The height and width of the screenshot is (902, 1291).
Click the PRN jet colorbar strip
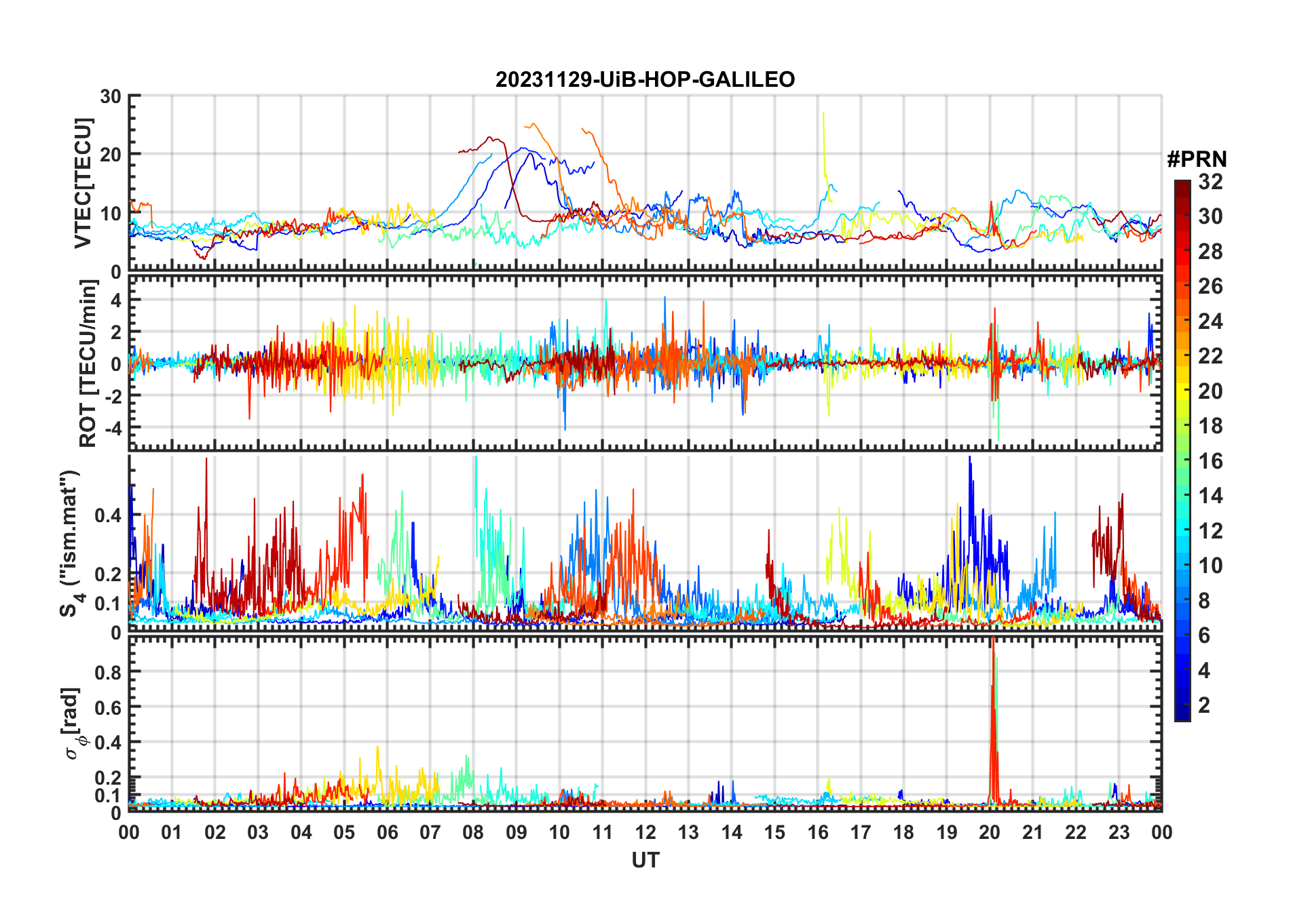(x=1182, y=450)
